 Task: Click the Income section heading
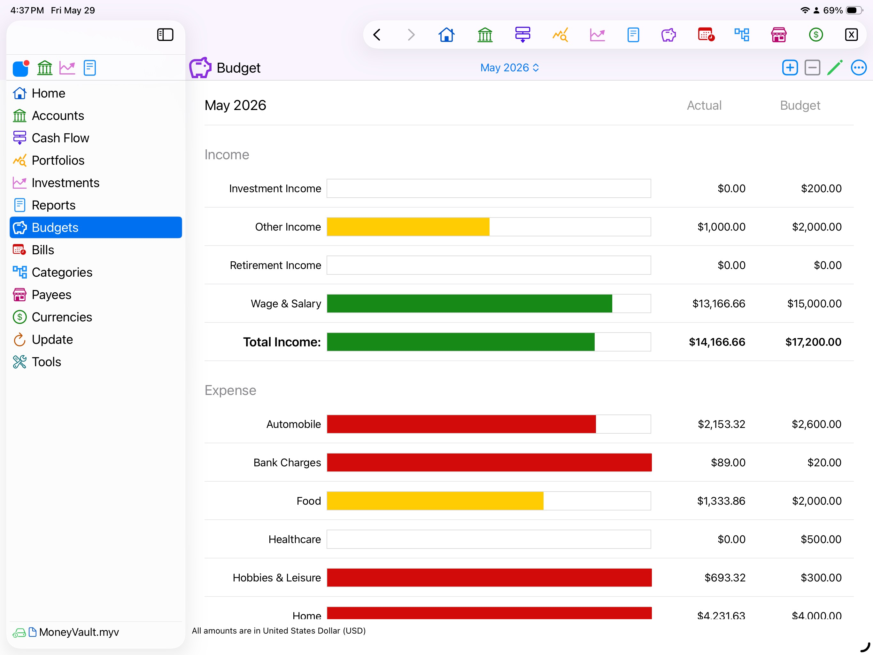click(227, 154)
